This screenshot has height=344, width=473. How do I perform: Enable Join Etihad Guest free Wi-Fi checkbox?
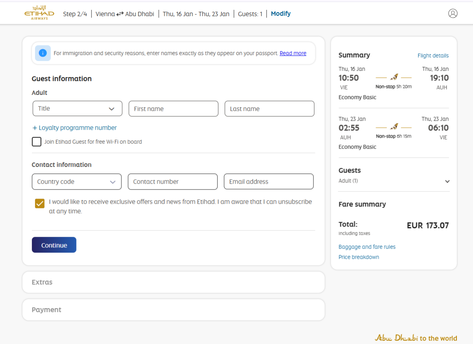(x=37, y=142)
